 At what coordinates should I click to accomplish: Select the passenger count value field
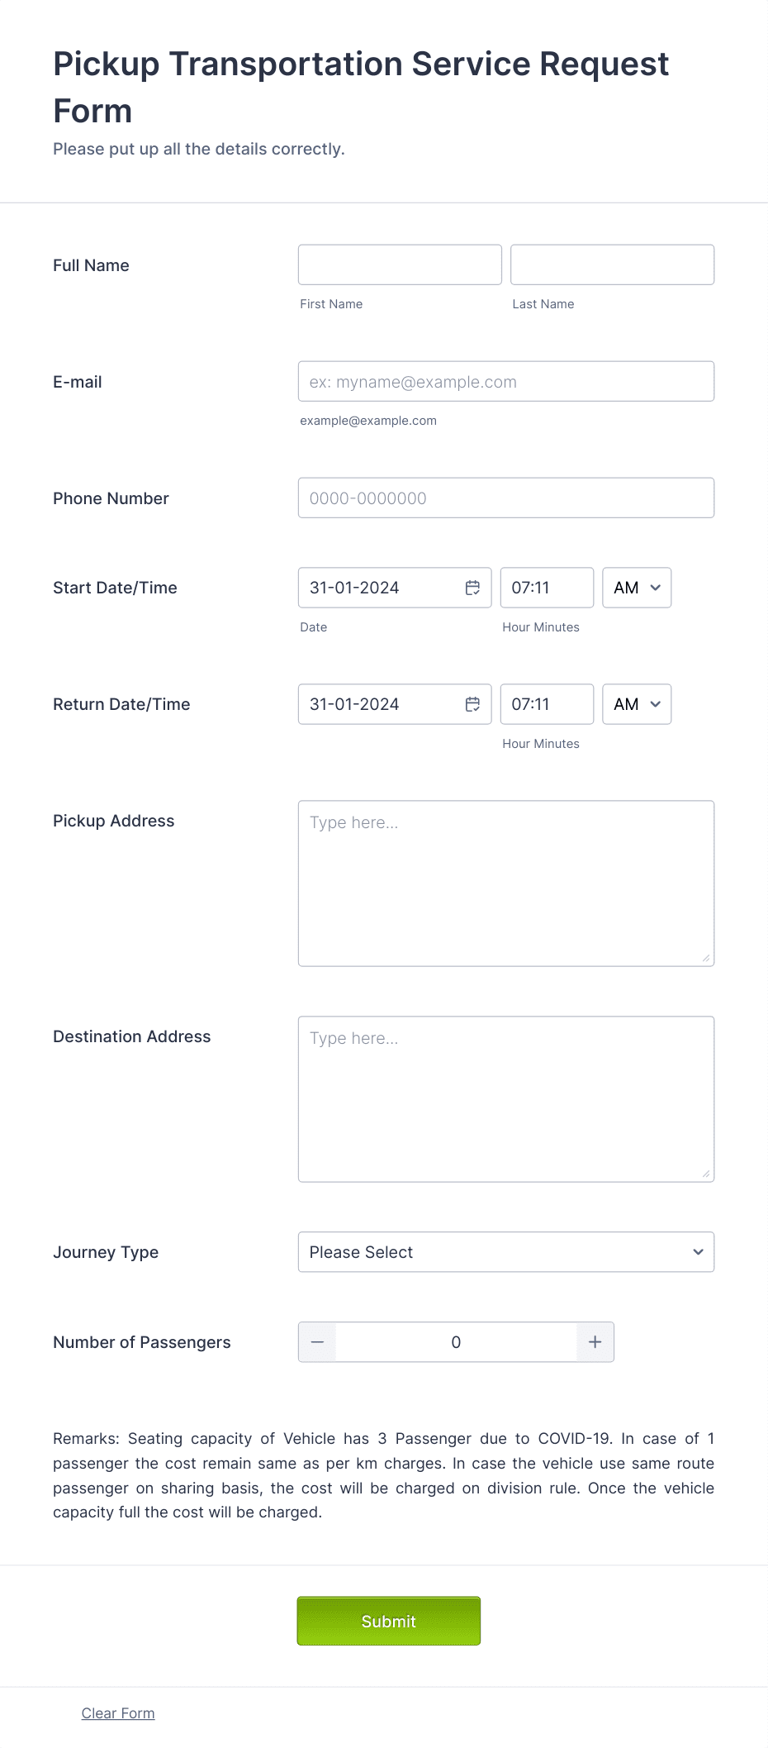tap(455, 1342)
